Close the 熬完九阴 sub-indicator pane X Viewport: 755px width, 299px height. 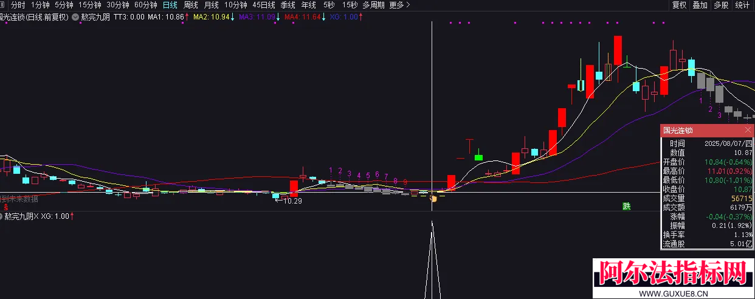pyautogui.click(x=36, y=216)
